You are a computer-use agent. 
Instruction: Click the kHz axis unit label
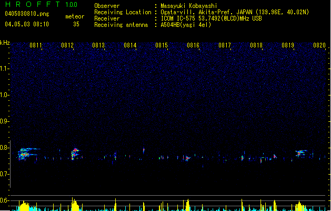tap(5, 43)
